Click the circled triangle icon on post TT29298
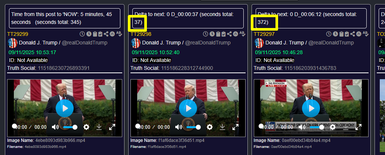Viewport: 385px width, 155px height. pyautogui.click(x=235, y=34)
